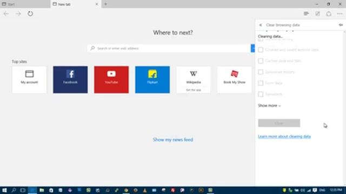346x194 pixels.
Task: Toggle the Download history checkbox
Action: pyautogui.click(x=261, y=72)
